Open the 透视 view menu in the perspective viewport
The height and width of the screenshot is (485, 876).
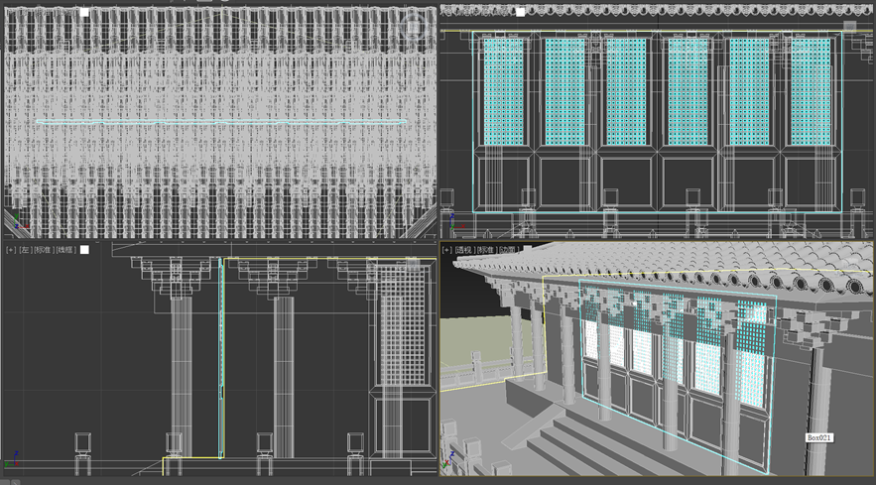463,250
